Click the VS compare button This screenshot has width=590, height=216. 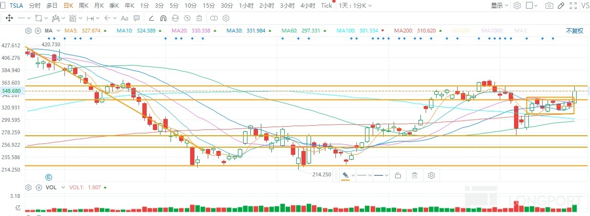tap(585, 6)
